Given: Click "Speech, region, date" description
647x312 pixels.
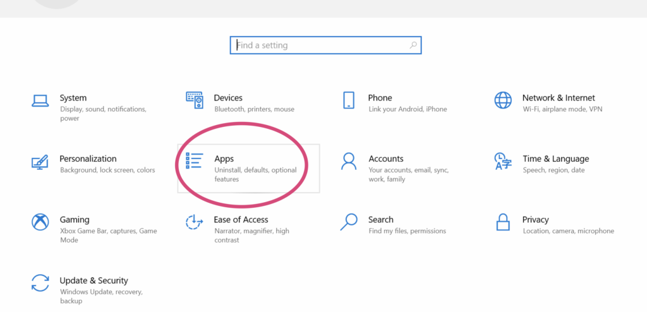Looking at the screenshot, I should tap(553, 170).
